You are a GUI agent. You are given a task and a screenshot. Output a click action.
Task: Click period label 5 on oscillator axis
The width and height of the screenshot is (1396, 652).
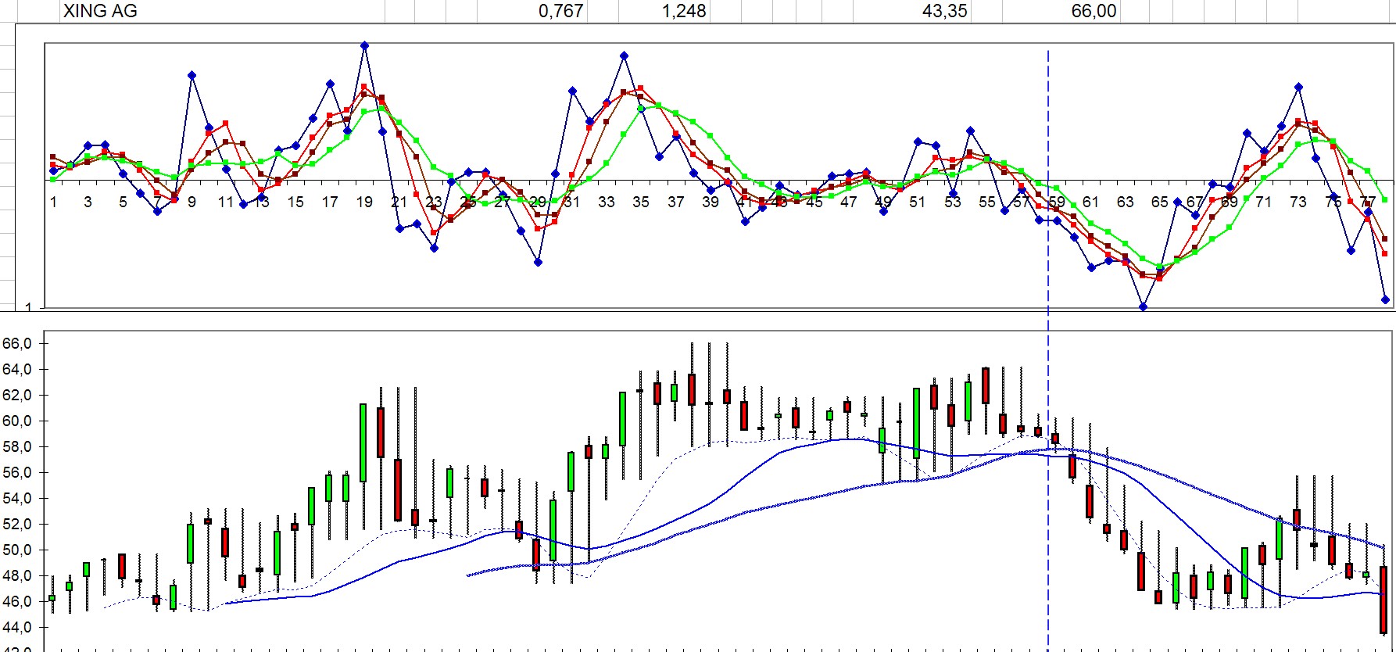123,202
